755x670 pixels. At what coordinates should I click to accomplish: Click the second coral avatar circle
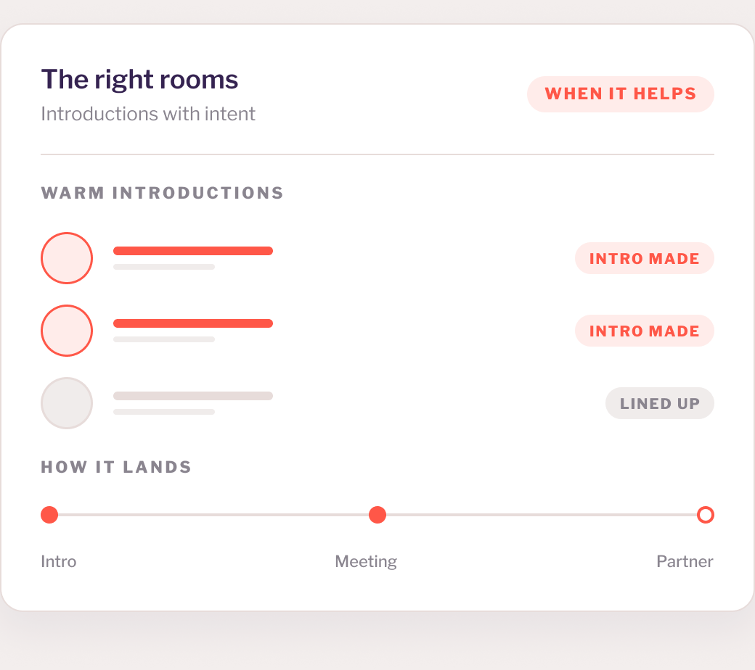pos(67,331)
